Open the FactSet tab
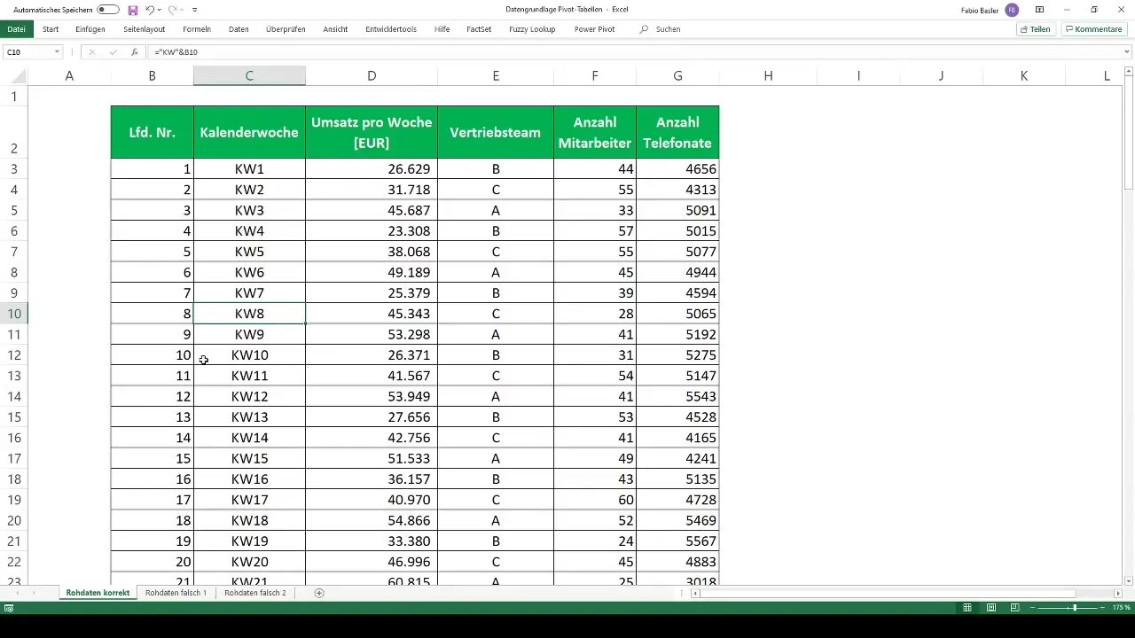The width and height of the screenshot is (1135, 638). pyautogui.click(x=480, y=29)
